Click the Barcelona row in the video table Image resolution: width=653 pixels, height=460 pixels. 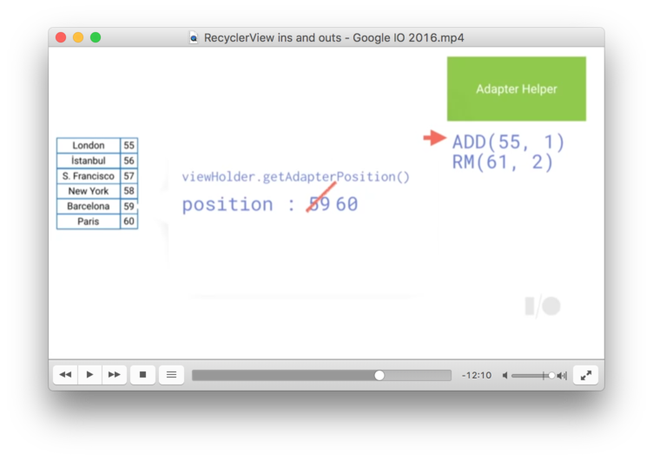point(97,206)
